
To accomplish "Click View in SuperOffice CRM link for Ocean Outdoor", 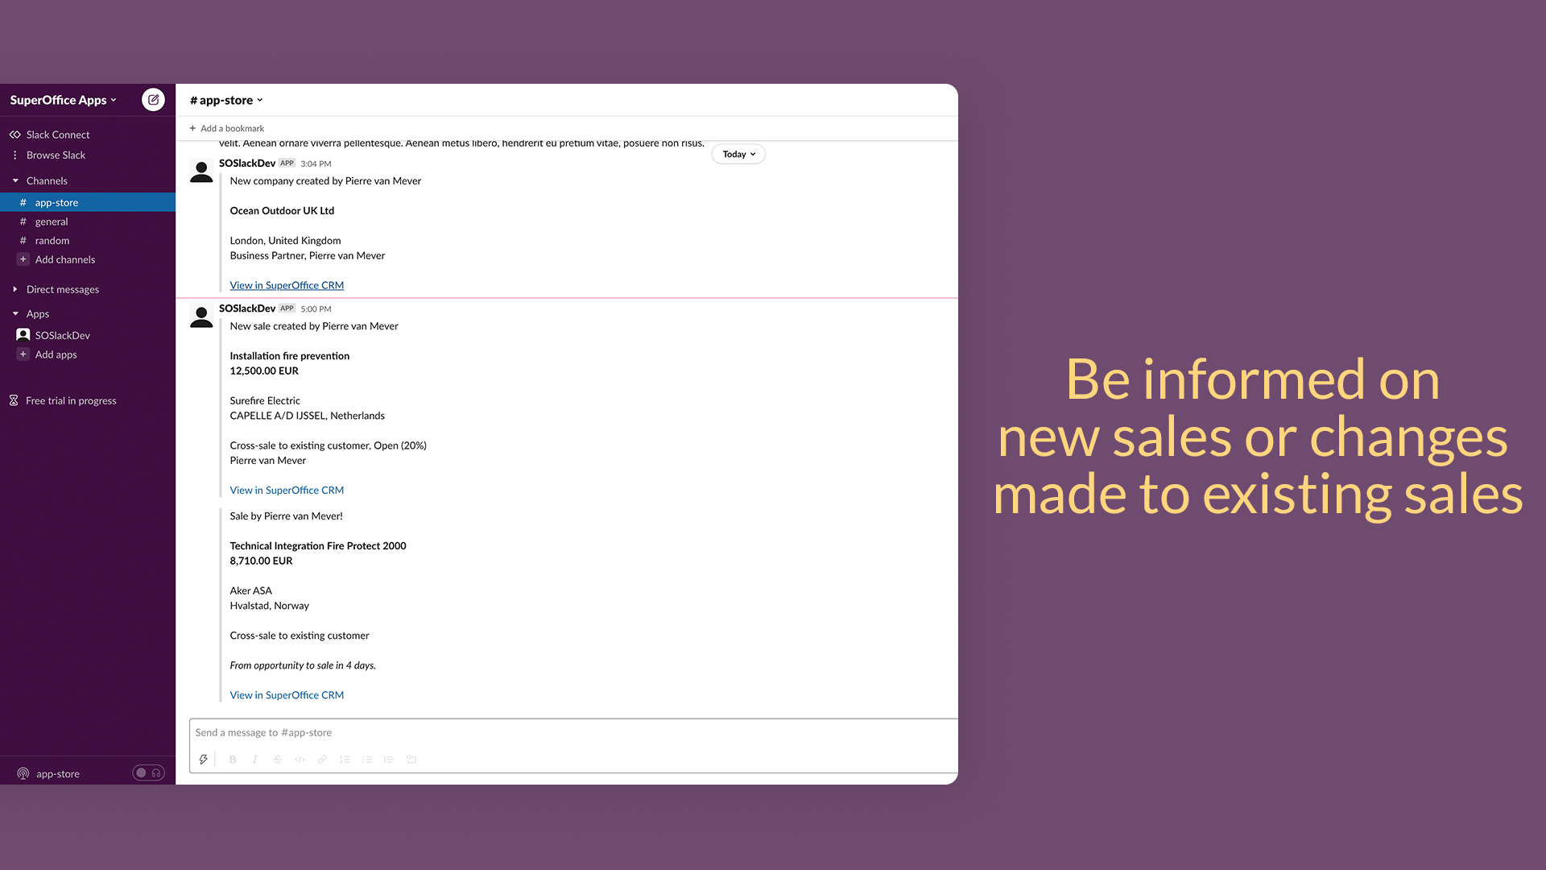I will pyautogui.click(x=287, y=284).
